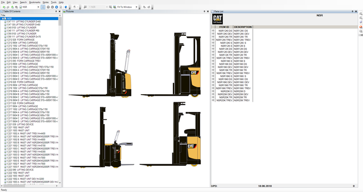The image size is (363, 192).
Task: Click the green back navigation arrow
Action: point(4,7)
